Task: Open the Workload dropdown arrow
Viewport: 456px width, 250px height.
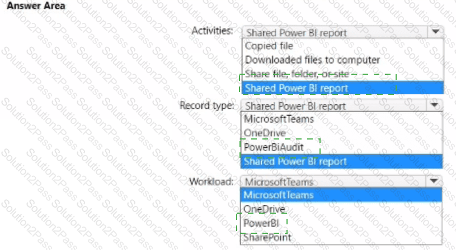Action: click(434, 181)
